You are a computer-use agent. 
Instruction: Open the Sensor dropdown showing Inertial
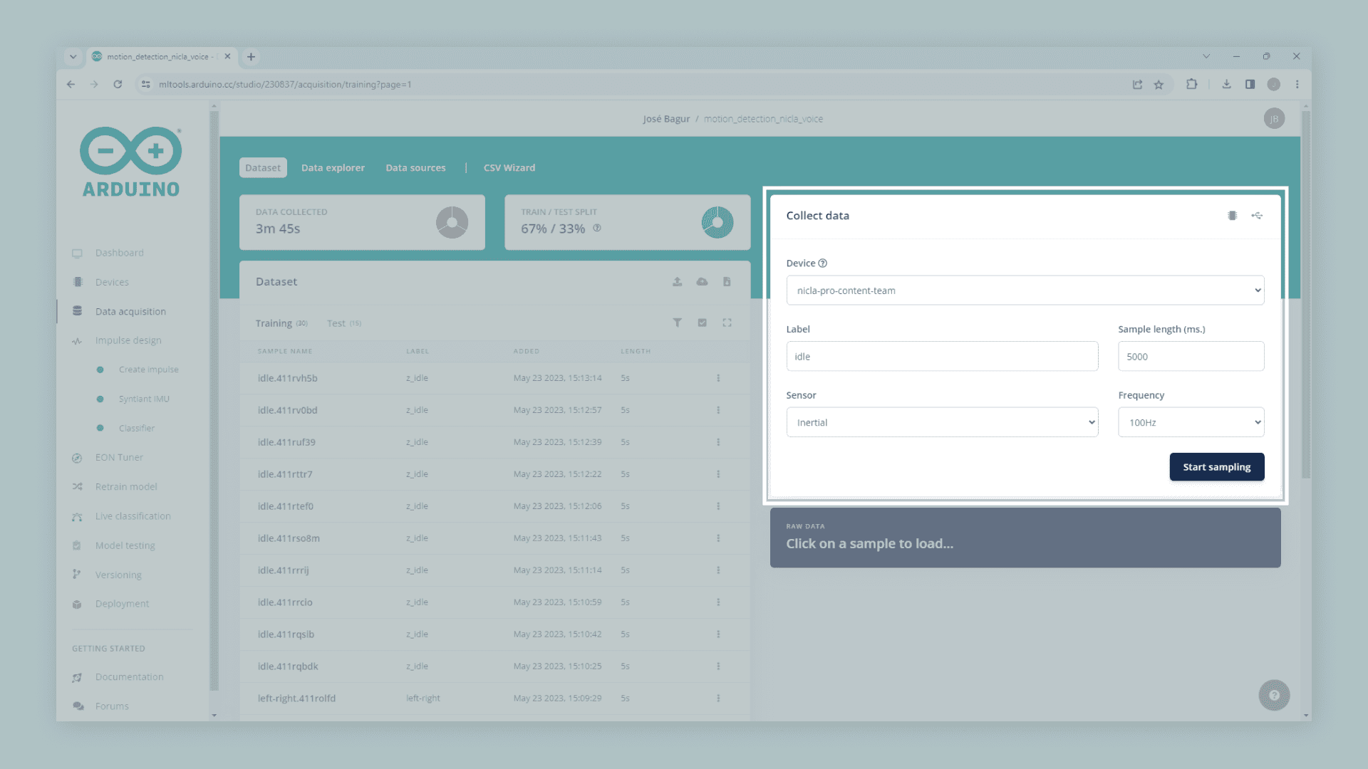click(942, 422)
